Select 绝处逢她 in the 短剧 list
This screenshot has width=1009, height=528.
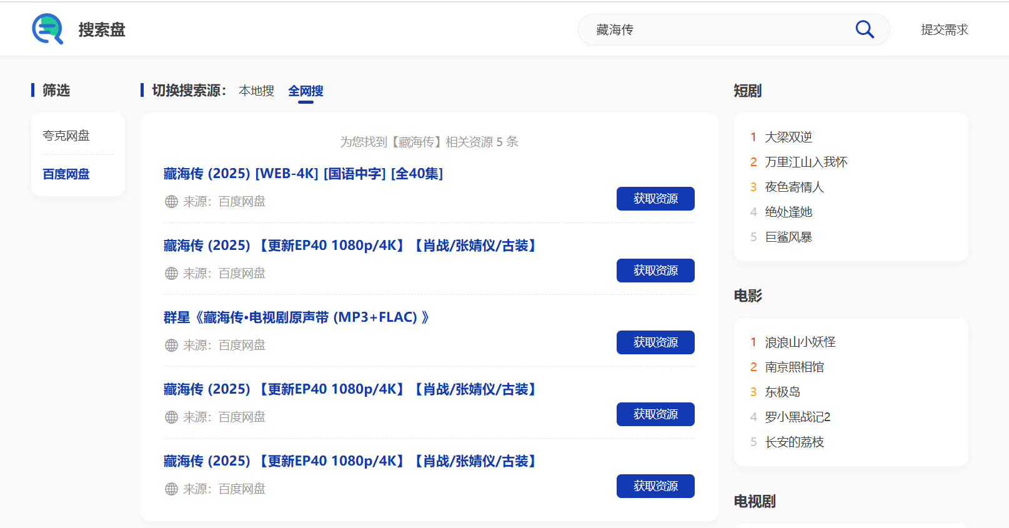tap(788, 212)
